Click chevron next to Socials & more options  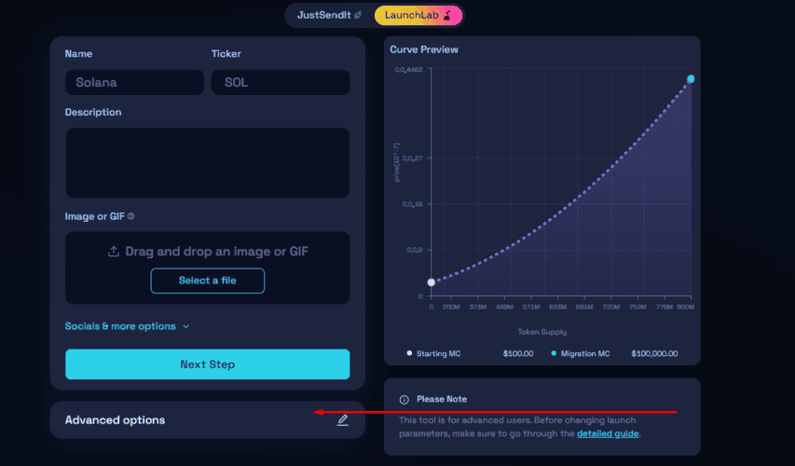point(186,326)
